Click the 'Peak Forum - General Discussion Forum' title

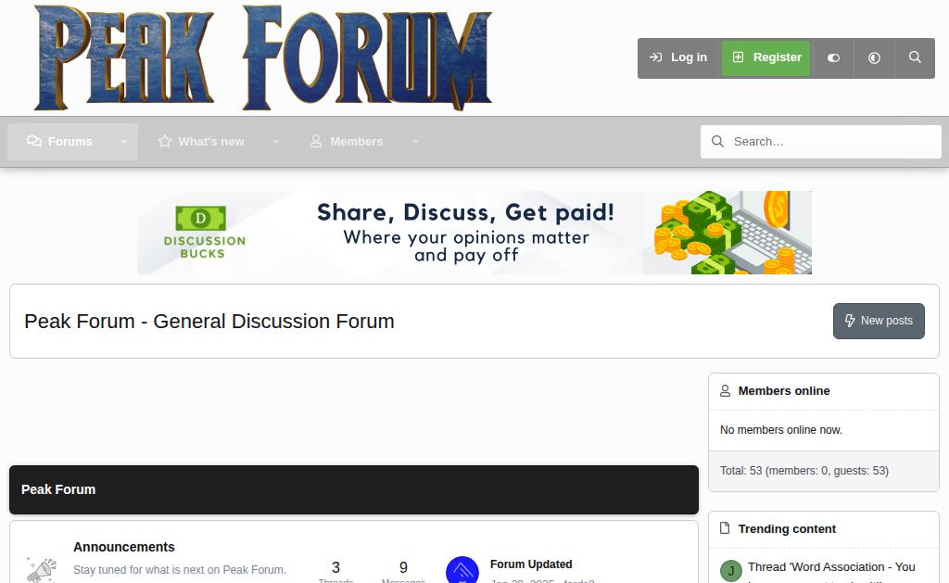click(209, 322)
